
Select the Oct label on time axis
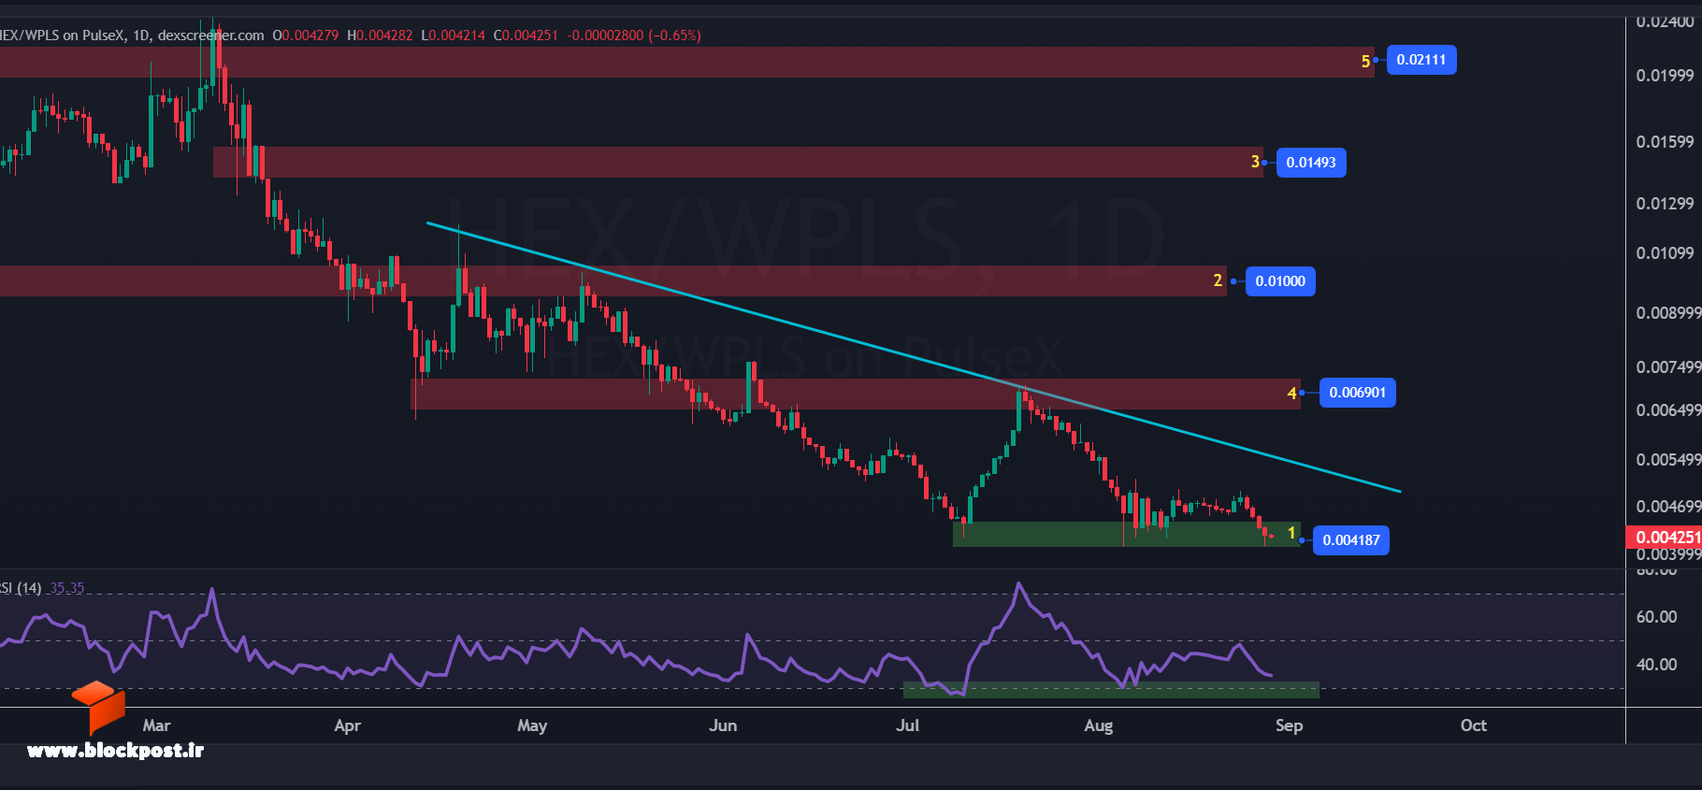[1474, 725]
